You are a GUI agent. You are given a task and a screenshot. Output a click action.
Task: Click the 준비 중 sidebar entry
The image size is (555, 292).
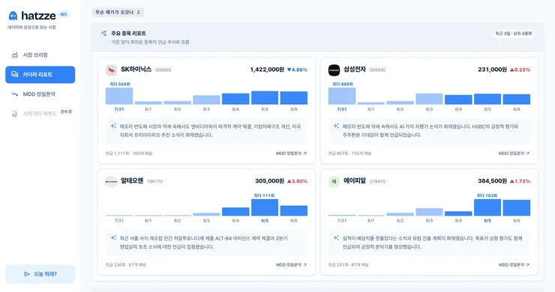point(40,114)
